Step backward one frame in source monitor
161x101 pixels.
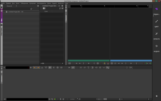[x=76, y=63]
